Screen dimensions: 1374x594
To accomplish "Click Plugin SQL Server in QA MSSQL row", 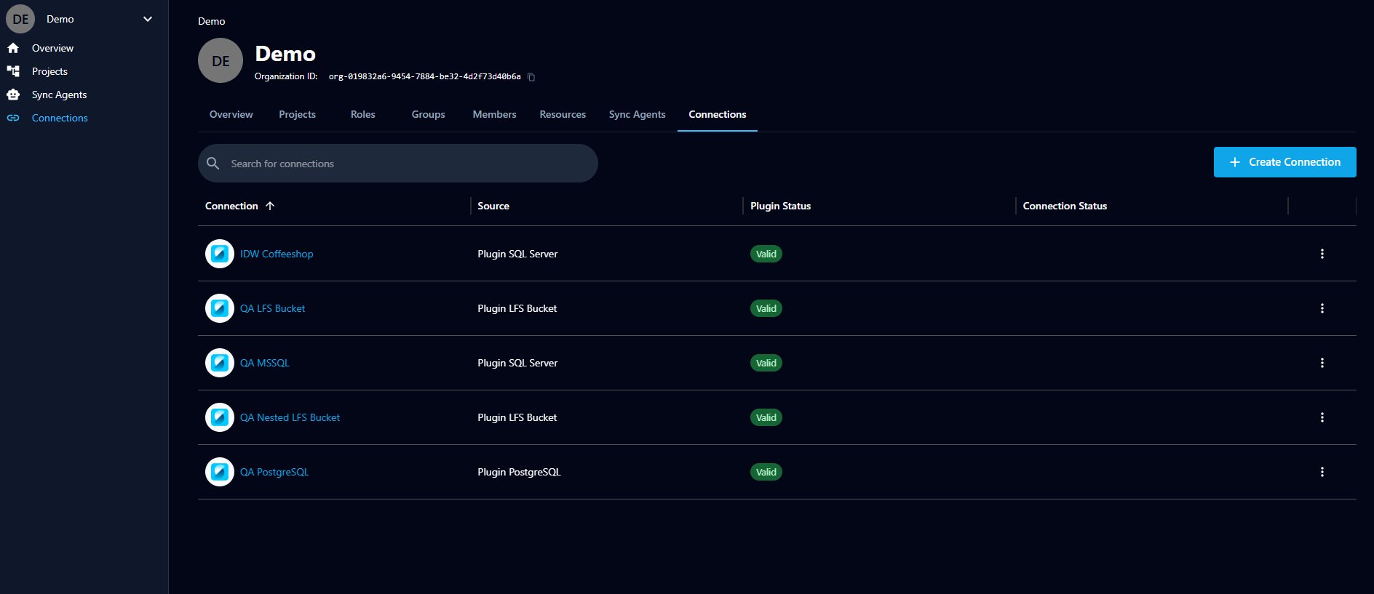I will point(517,363).
